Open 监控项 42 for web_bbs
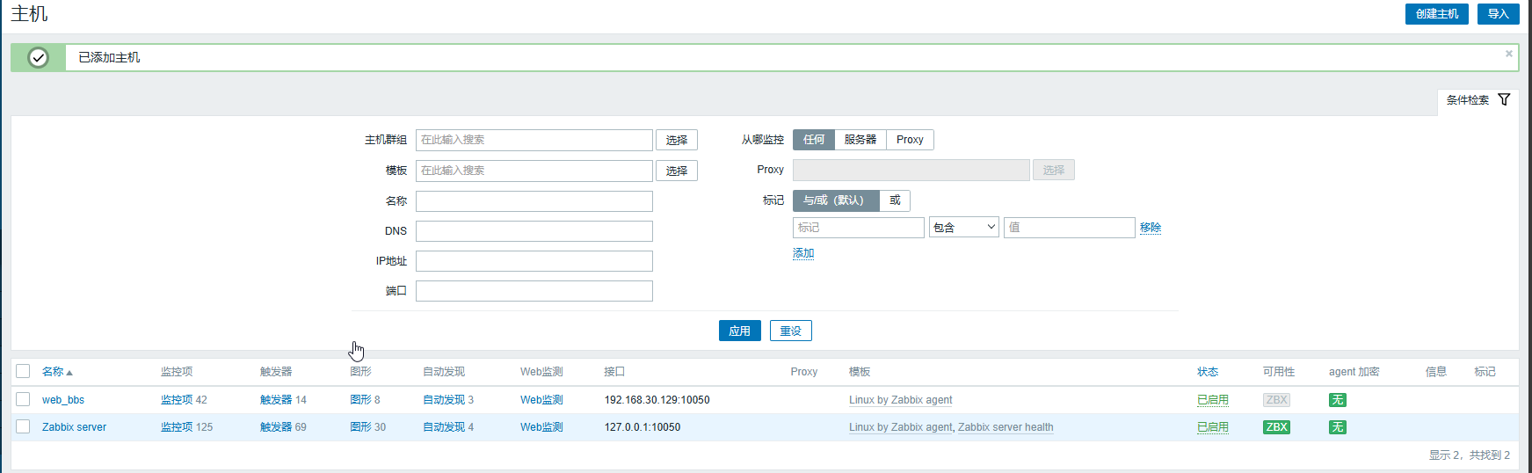Viewport: 1532px width, 473px height. 177,400
